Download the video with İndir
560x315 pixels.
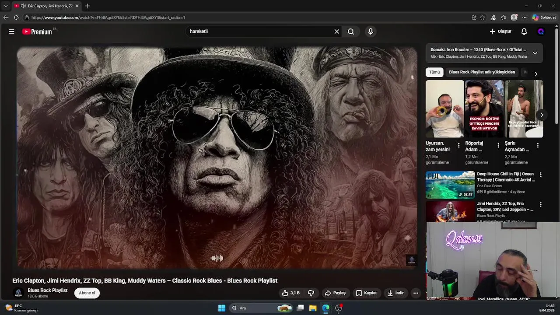[395, 293]
